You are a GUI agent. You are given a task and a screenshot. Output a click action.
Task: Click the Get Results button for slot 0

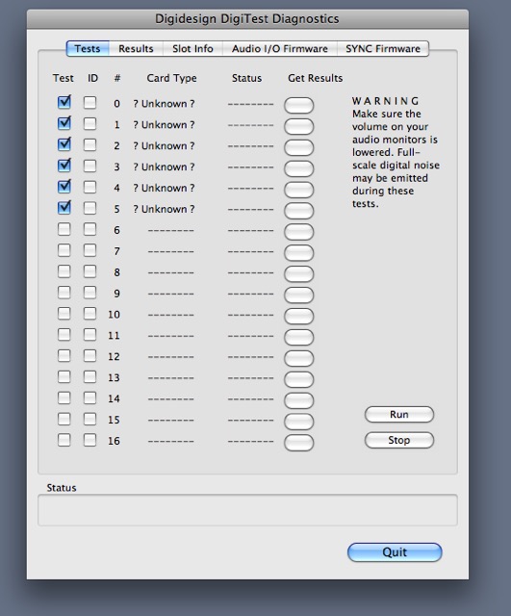299,105
